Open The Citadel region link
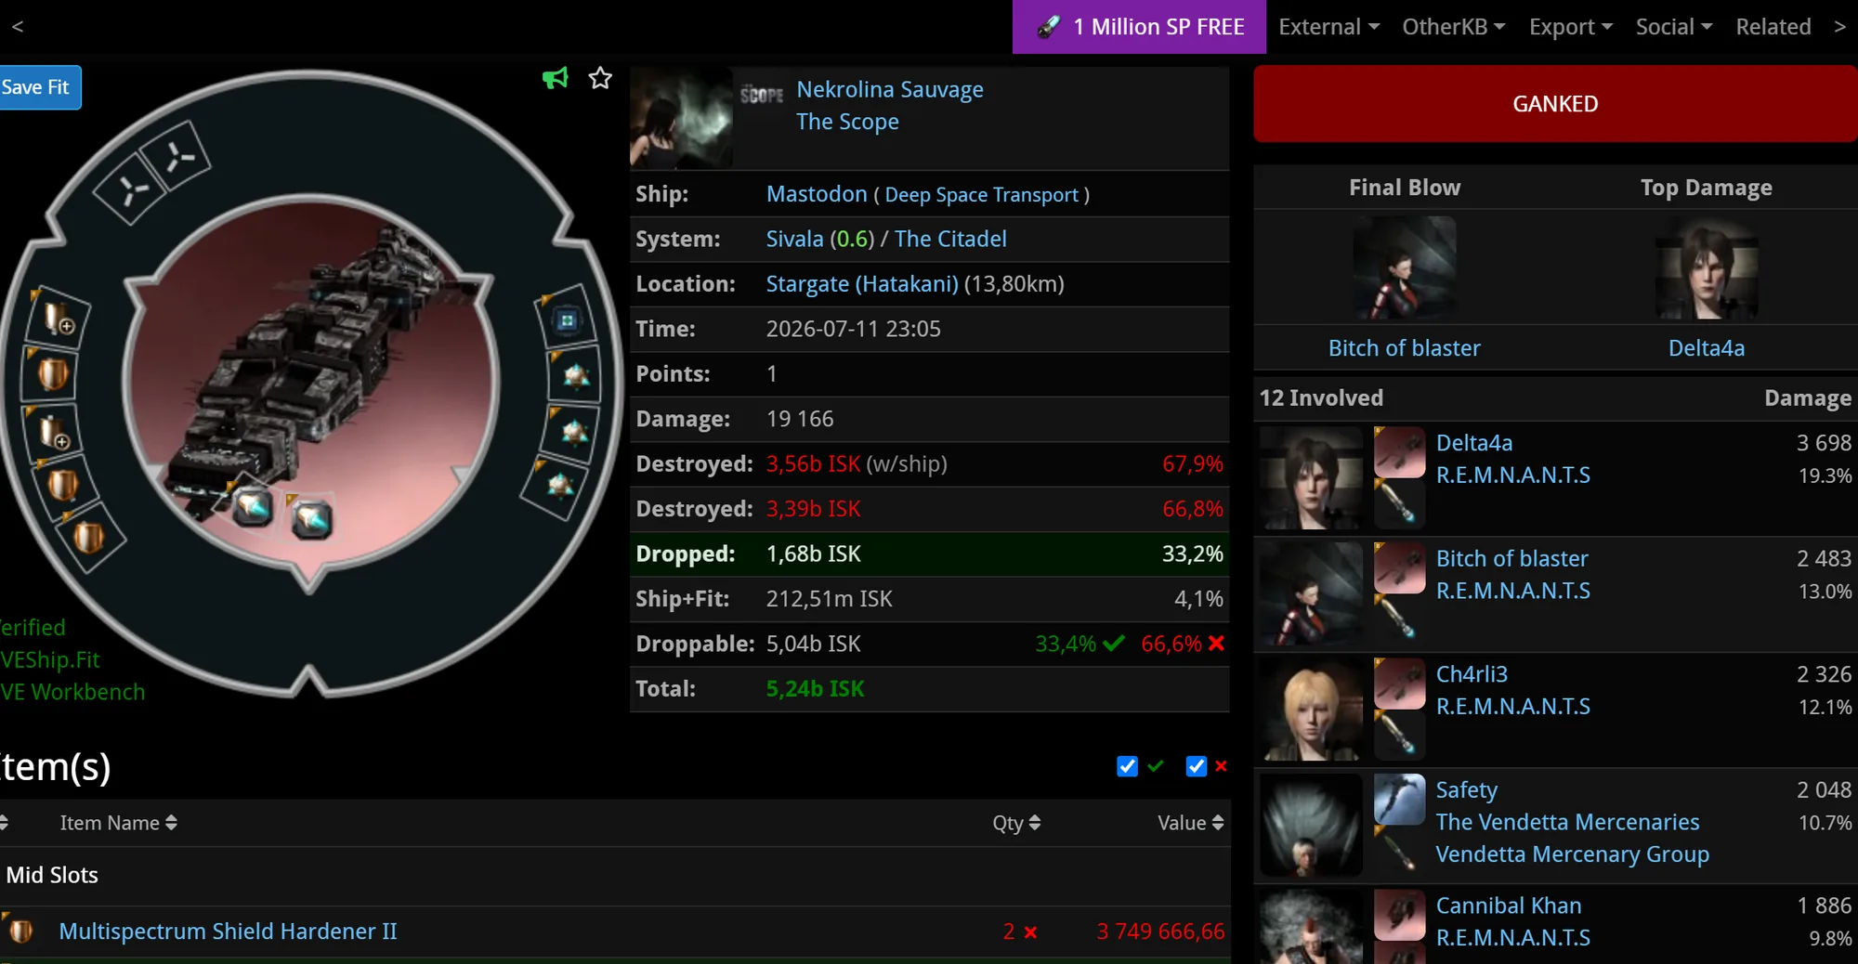1858x964 pixels. point(950,239)
